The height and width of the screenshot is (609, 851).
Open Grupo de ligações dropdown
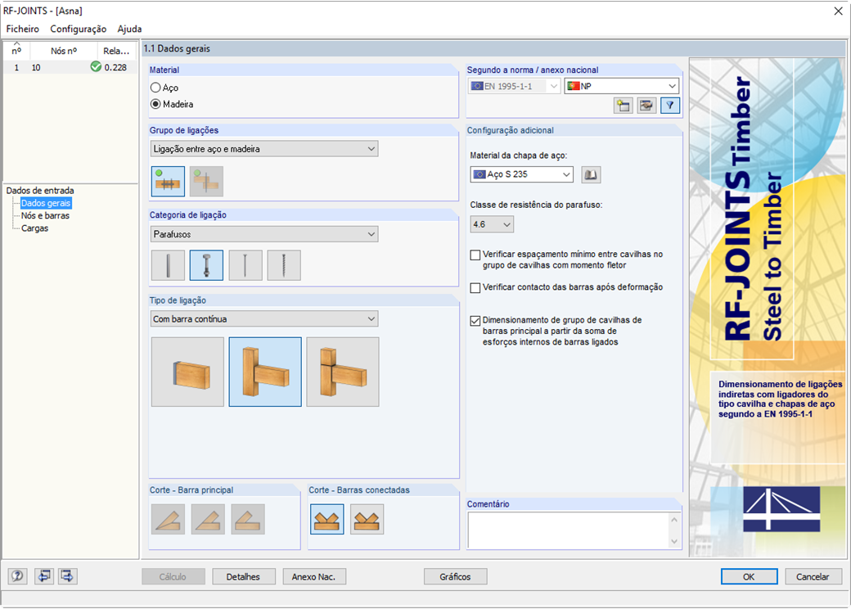point(264,149)
